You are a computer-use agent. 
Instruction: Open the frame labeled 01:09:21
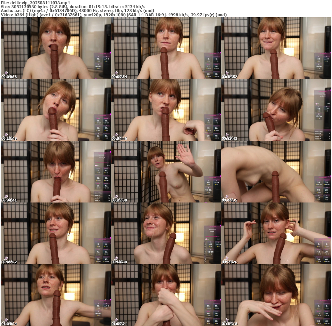tap(166, 295)
